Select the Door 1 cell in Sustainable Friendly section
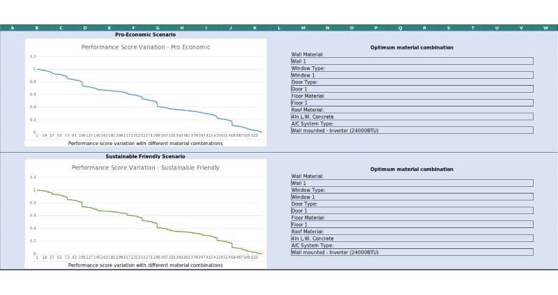558x295 pixels. click(x=412, y=211)
